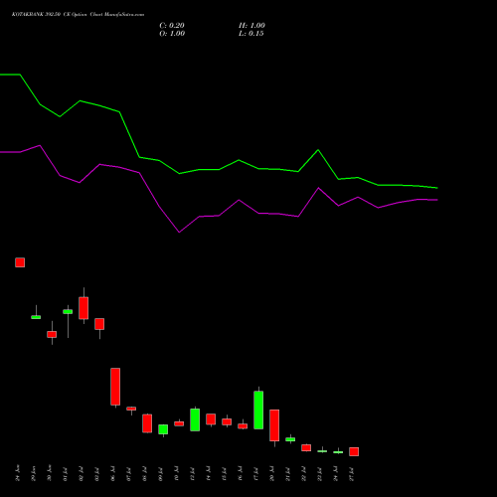Click the '27 Jul' date label on the axis
The width and height of the screenshot is (497, 497).
(x=352, y=474)
